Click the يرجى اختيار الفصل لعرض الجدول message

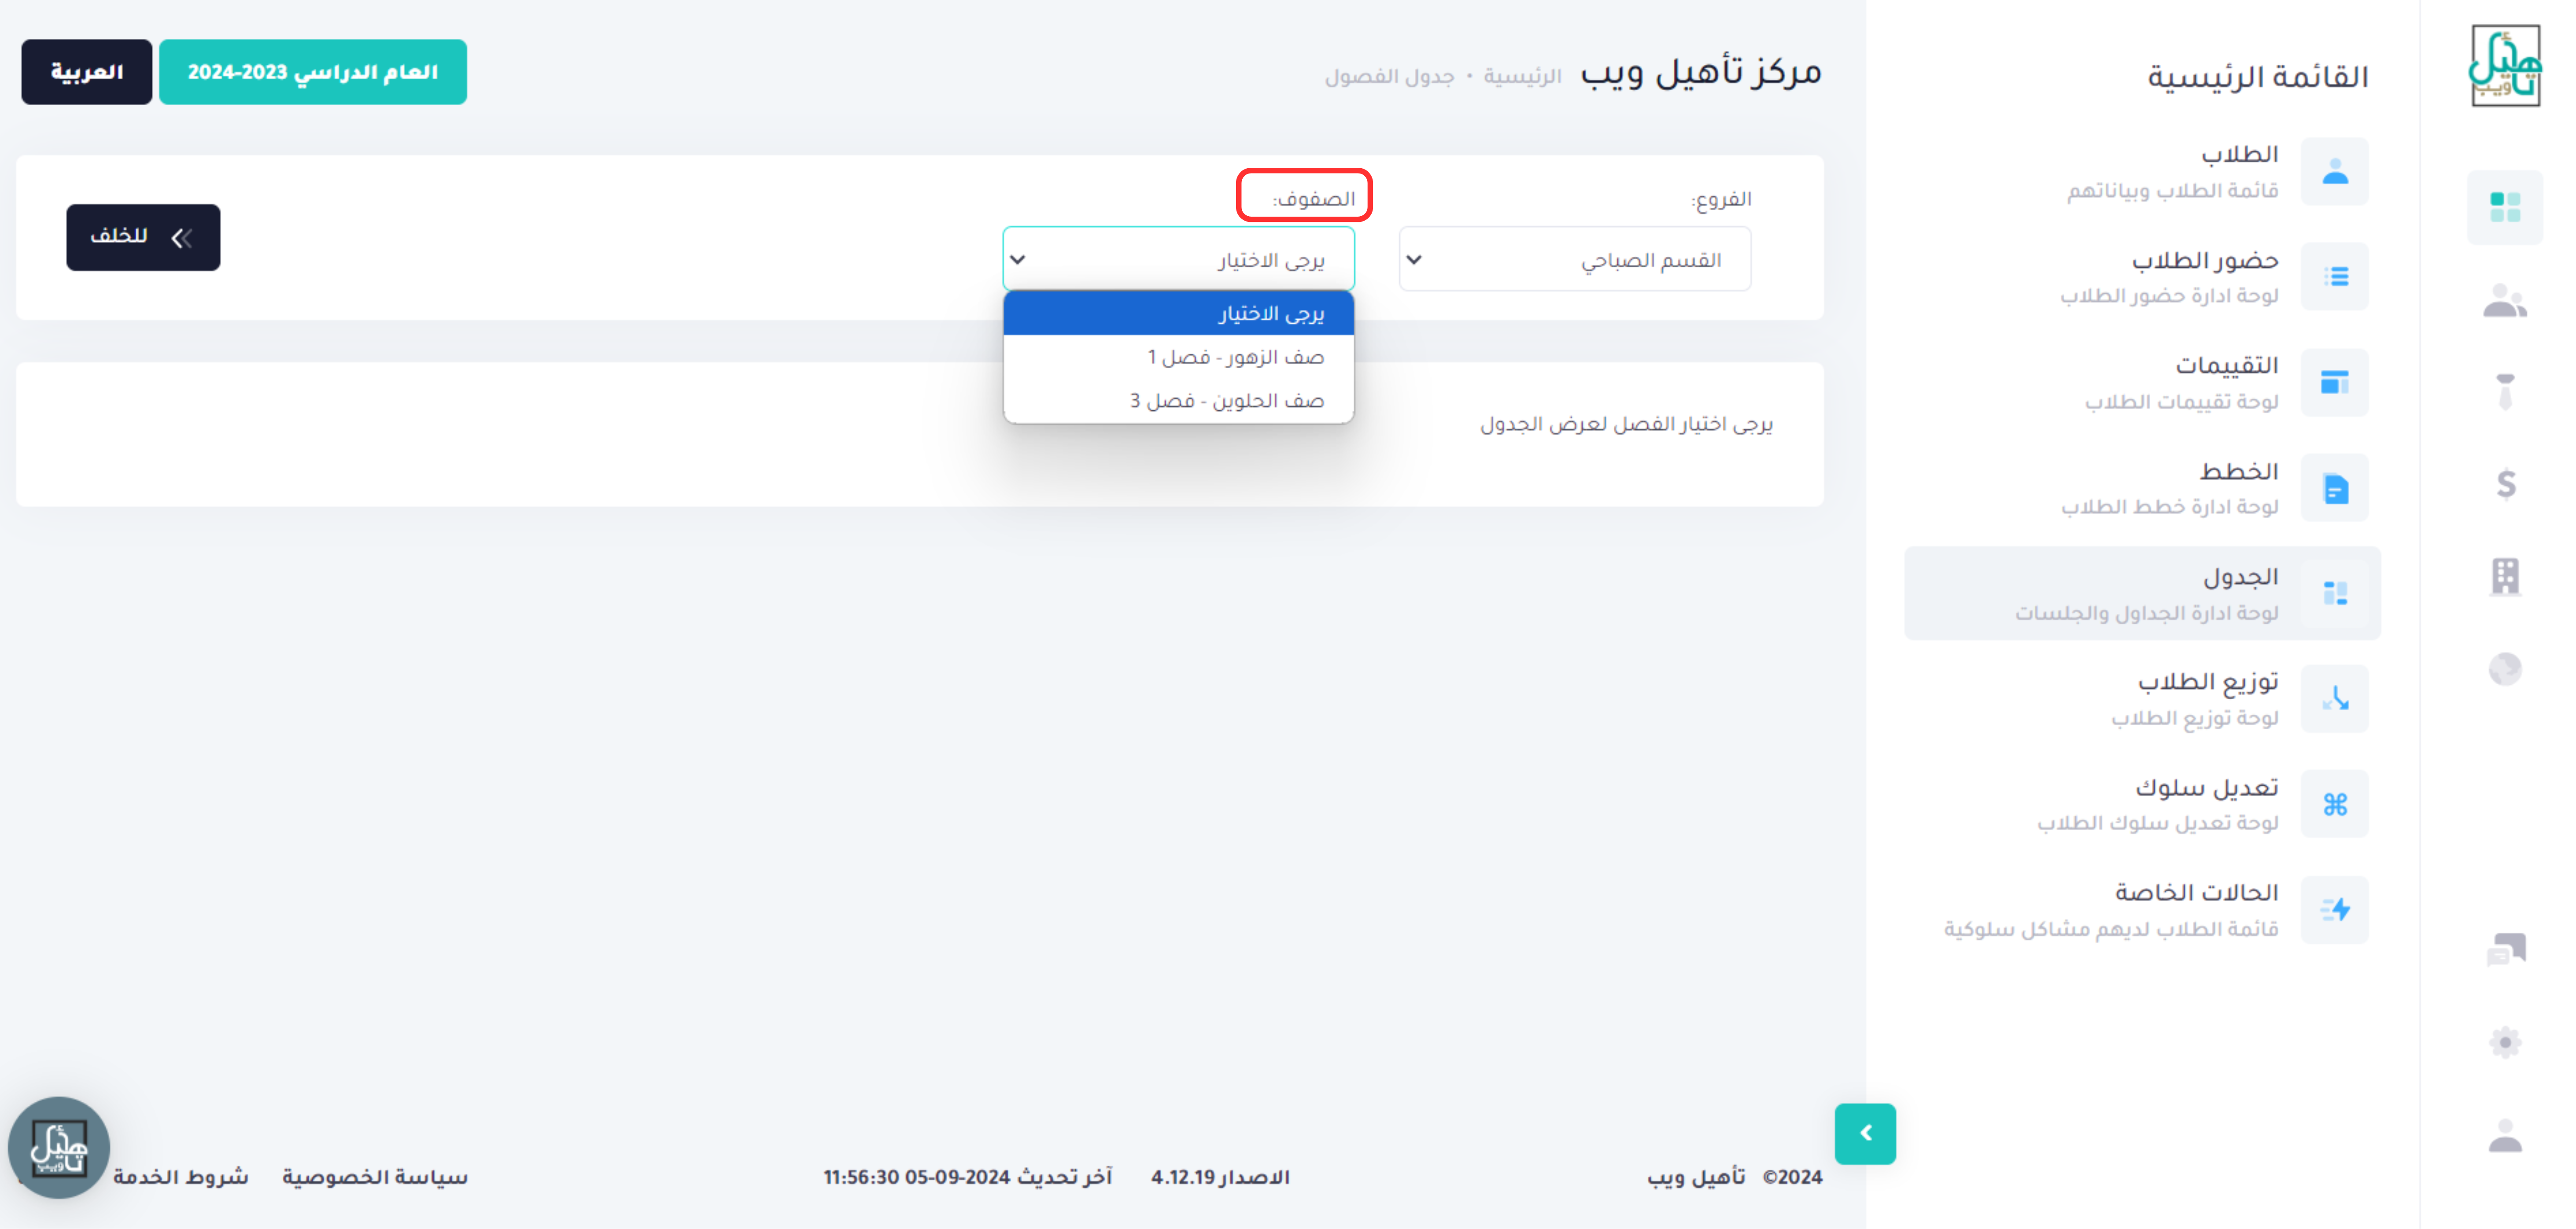[x=1626, y=424]
